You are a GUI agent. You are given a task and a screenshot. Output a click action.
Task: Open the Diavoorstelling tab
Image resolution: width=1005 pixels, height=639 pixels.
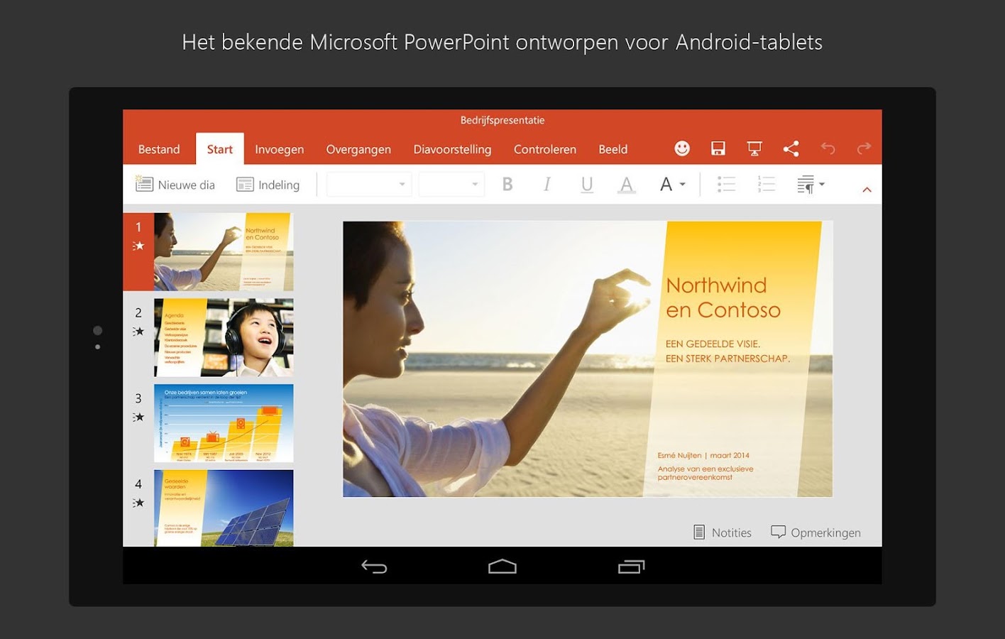coord(452,149)
